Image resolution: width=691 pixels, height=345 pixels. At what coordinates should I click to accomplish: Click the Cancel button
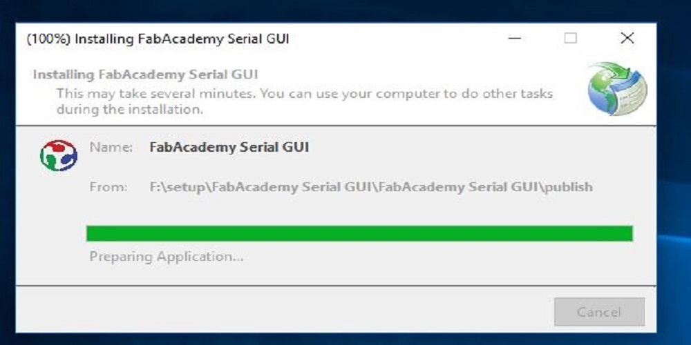click(599, 312)
